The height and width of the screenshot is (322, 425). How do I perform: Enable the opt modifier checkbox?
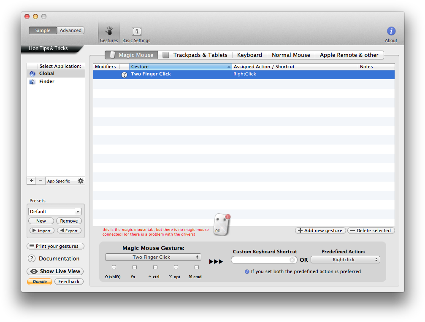coord(176,267)
